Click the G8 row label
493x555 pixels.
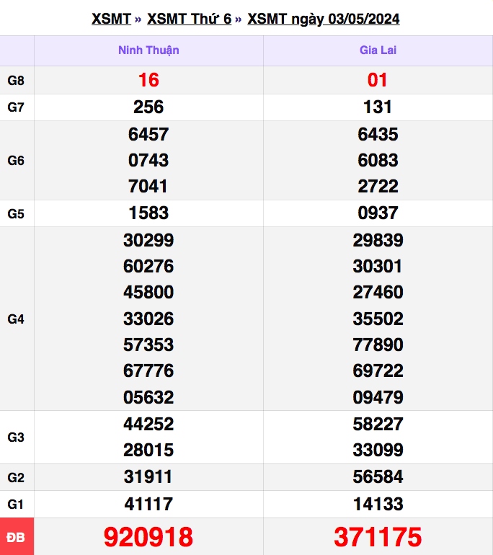point(16,81)
